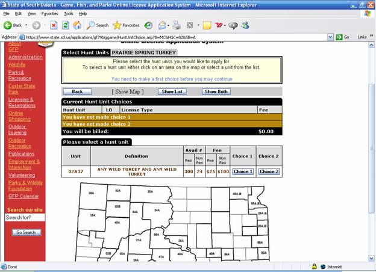The image size is (376, 272).
Task: Click the Show List button
Action: click(172, 91)
